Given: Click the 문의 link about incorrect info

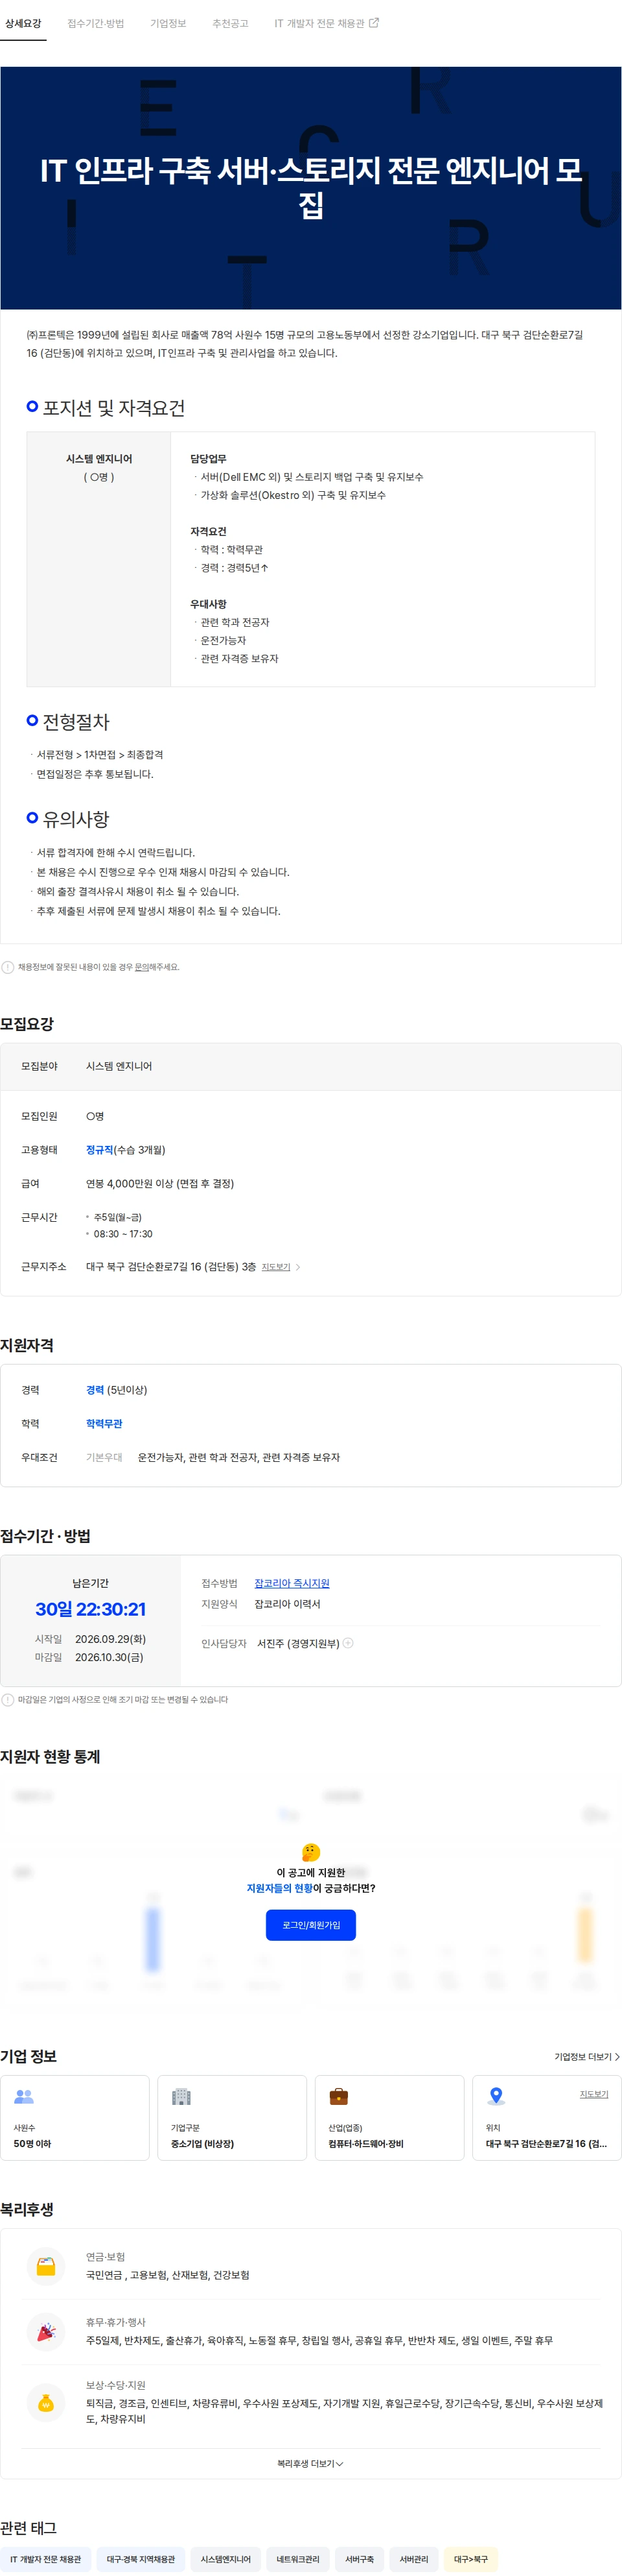Looking at the screenshot, I should click(x=141, y=967).
